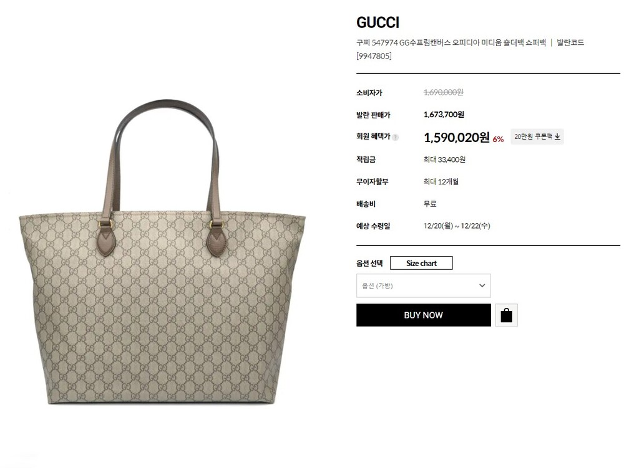
Task: Select the 옵션 (가방) option combo box
Action: (424, 285)
